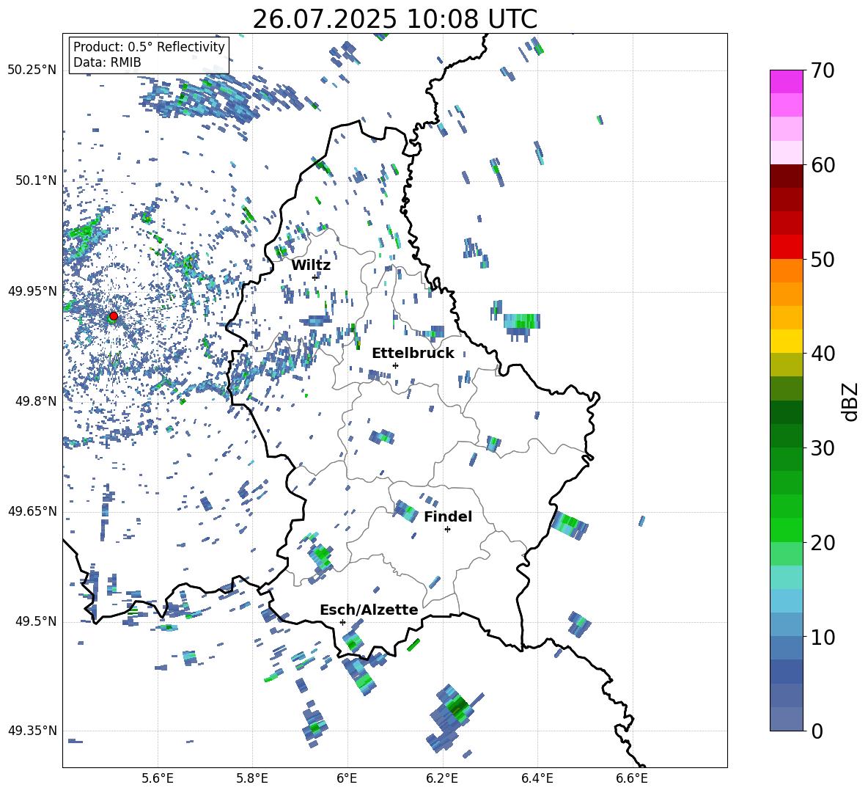Select the Wiltz city label
The image size is (868, 793).
[x=311, y=266]
